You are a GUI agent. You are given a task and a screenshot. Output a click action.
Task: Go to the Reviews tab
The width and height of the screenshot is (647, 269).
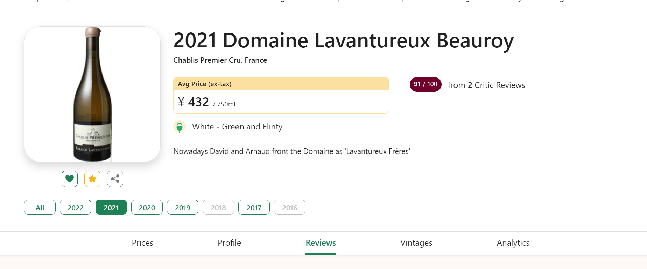point(321,243)
